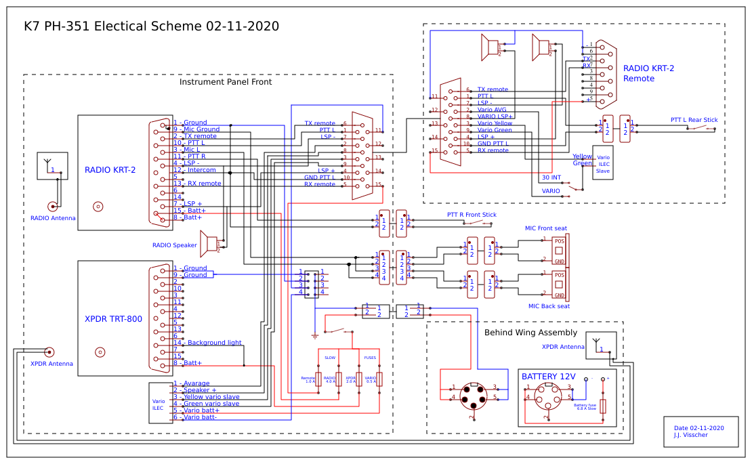The width and height of the screenshot is (752, 464).
Task: Click the Behind Wing Assembly label
Action: pos(530,332)
